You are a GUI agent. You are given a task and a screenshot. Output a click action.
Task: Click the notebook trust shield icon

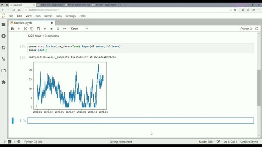(218, 142)
